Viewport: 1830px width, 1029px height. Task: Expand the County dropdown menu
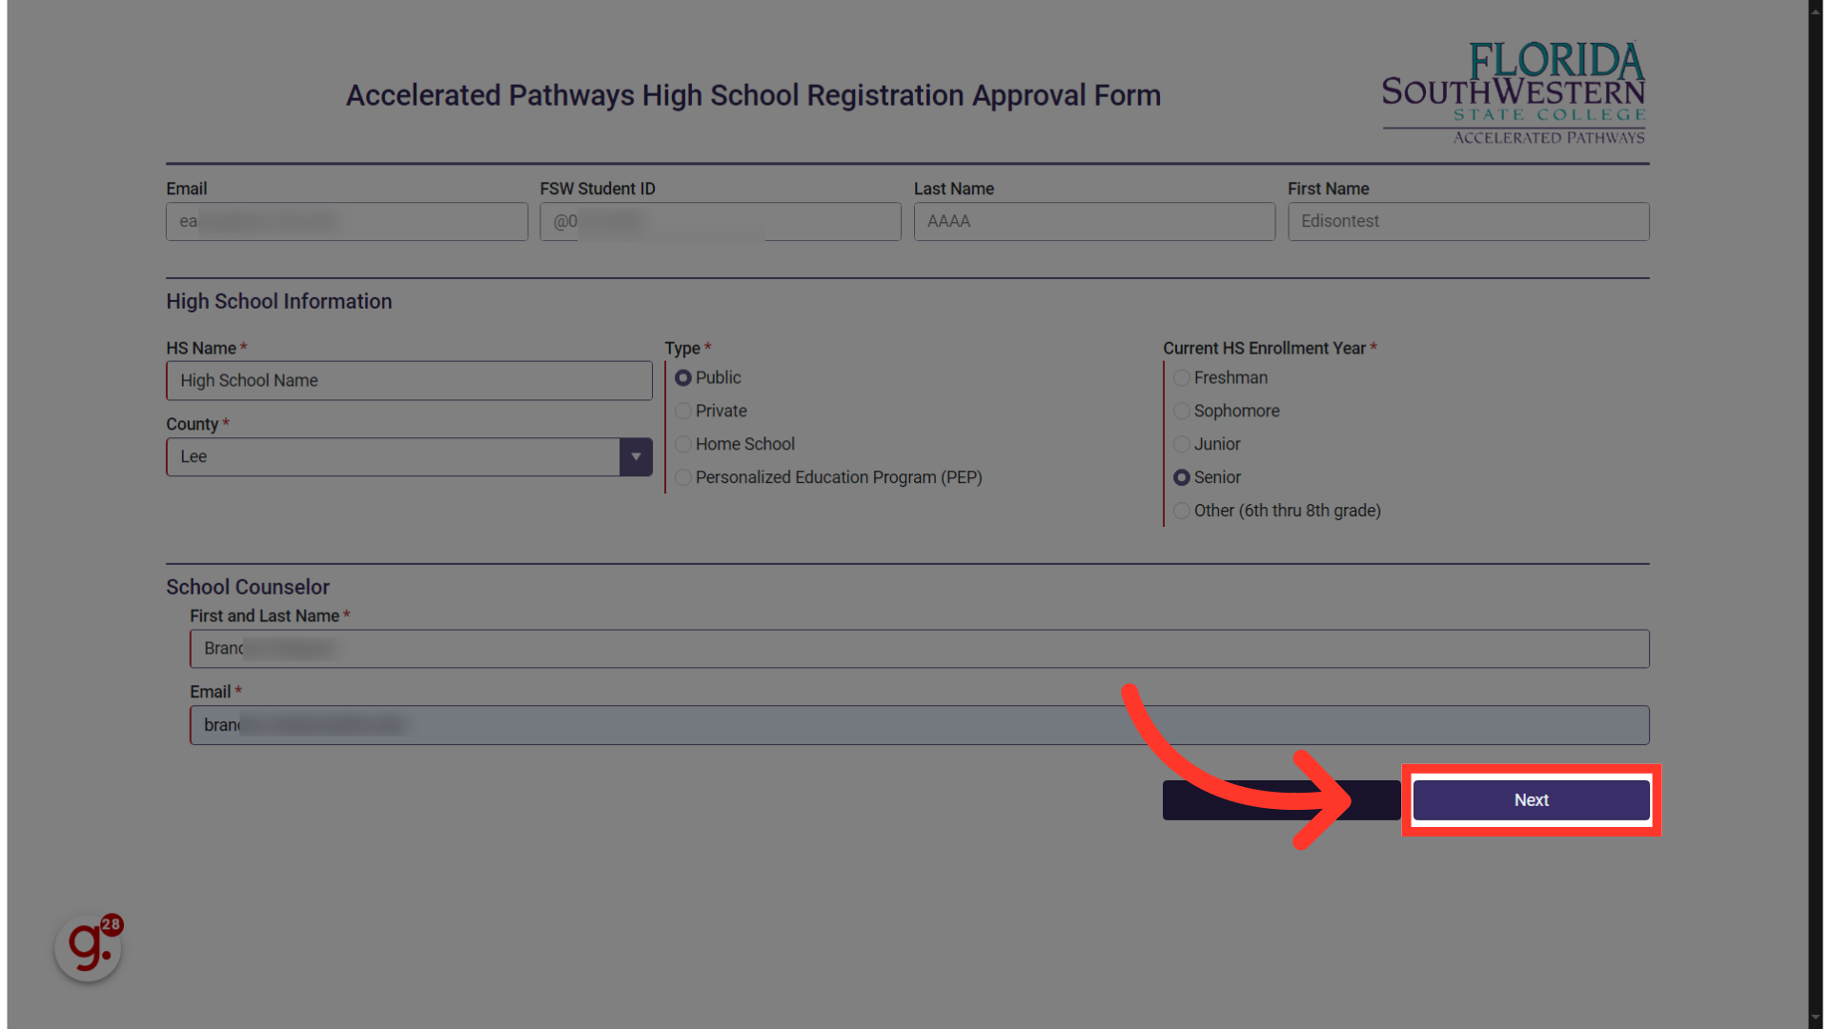pos(634,456)
